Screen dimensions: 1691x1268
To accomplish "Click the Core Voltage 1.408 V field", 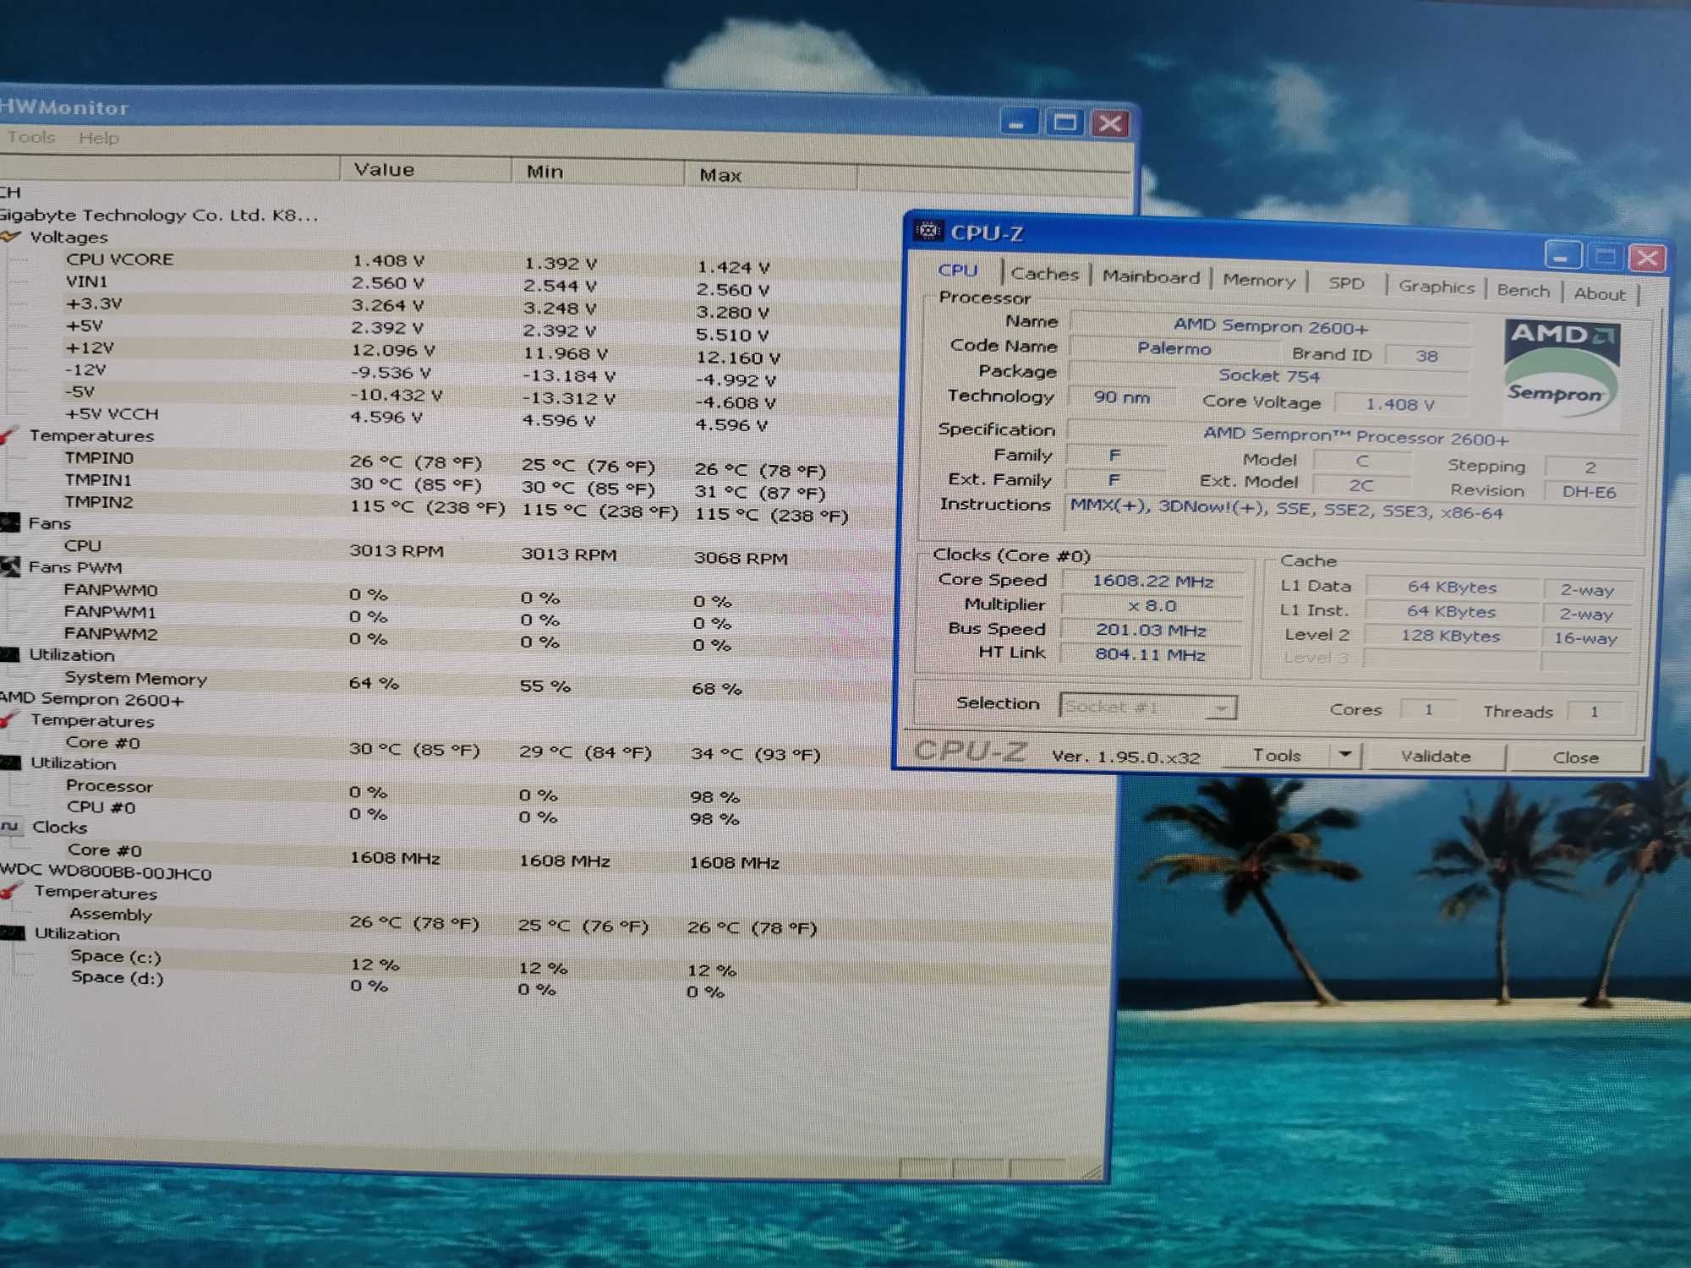I will pyautogui.click(x=1400, y=404).
